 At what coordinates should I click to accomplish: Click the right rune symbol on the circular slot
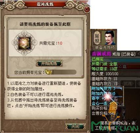coord(35,43)
